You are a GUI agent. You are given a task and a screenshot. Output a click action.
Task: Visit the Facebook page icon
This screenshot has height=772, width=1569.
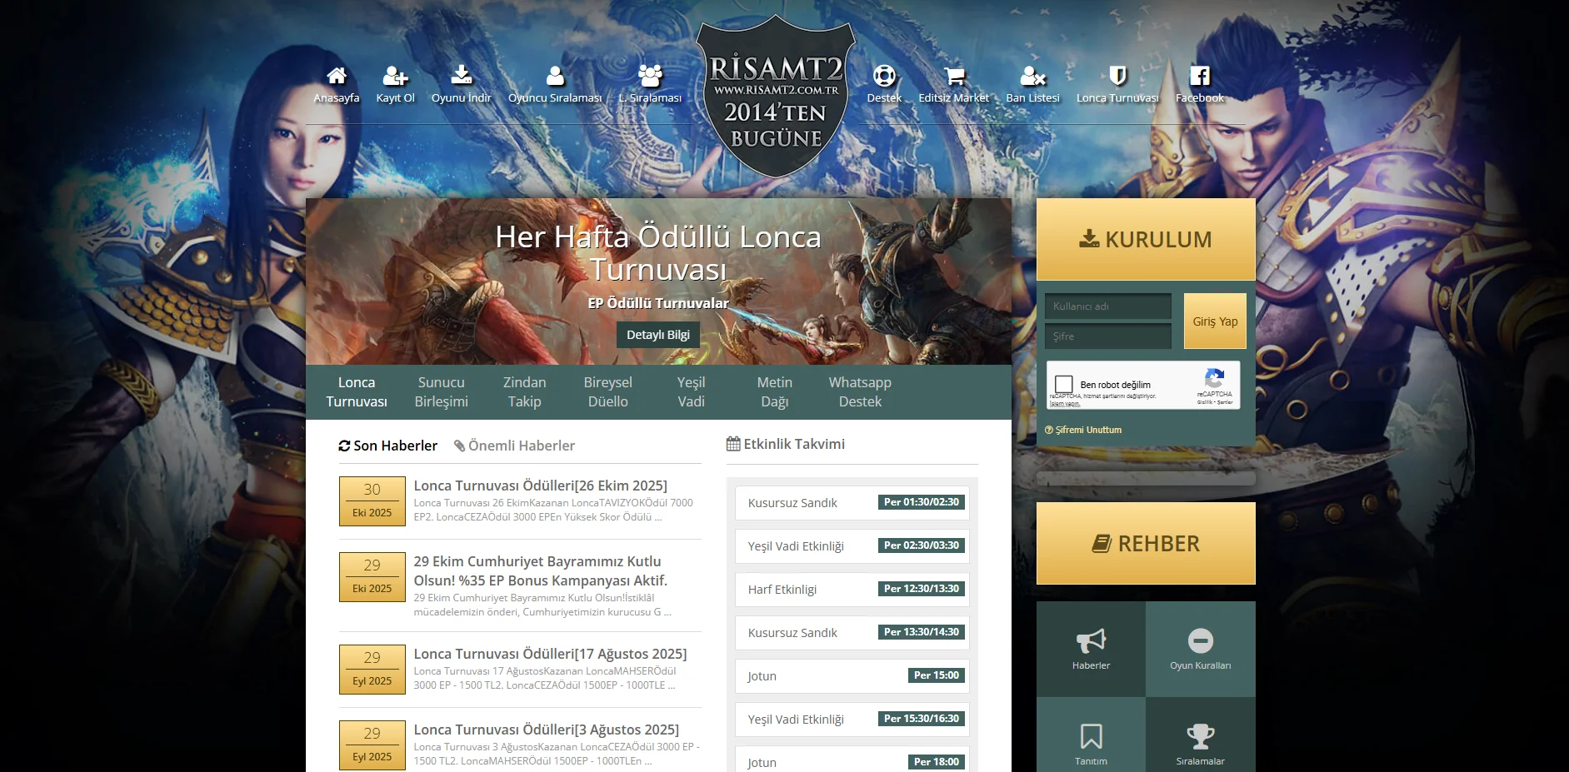[1199, 77]
